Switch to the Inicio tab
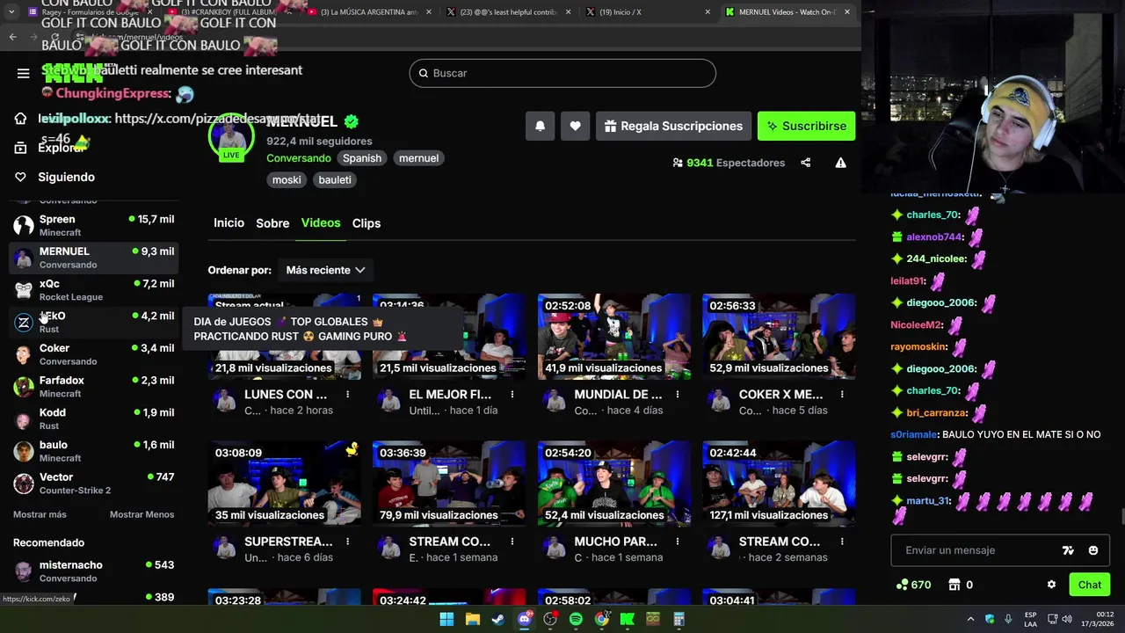Image resolution: width=1125 pixels, height=633 pixels. tap(229, 223)
